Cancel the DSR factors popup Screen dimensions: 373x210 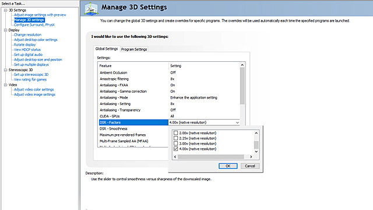pos(250,166)
